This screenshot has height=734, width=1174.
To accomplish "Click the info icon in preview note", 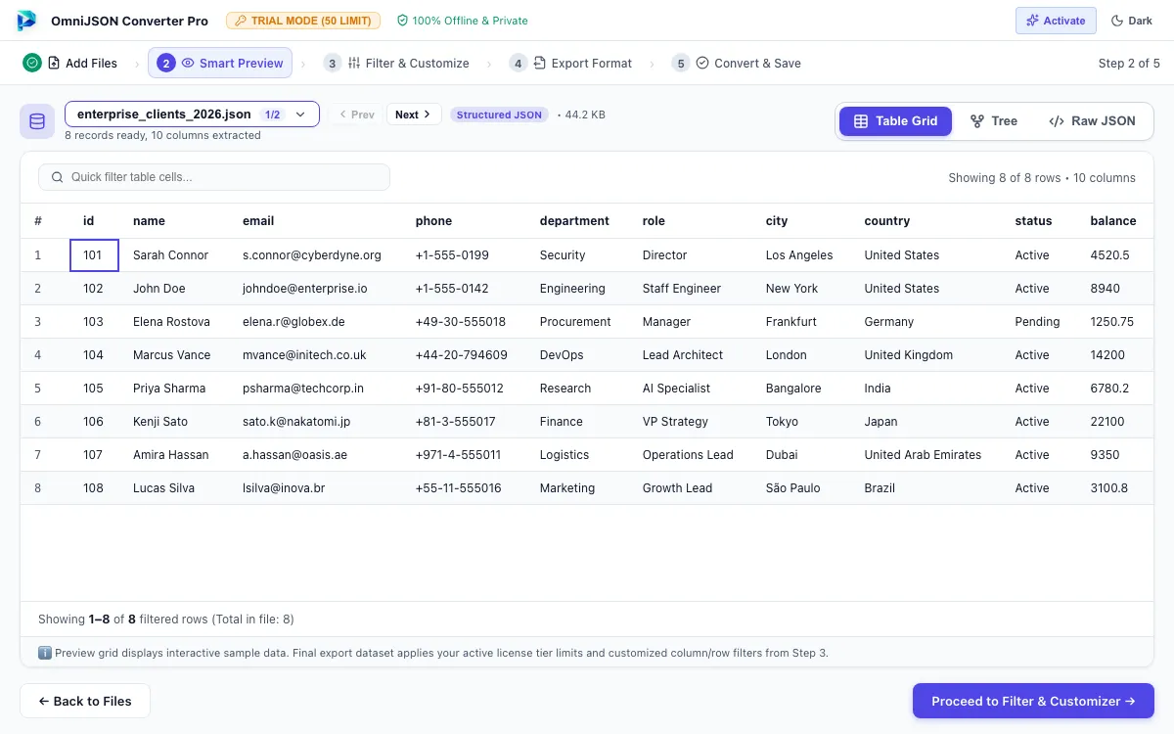I will 44,653.
